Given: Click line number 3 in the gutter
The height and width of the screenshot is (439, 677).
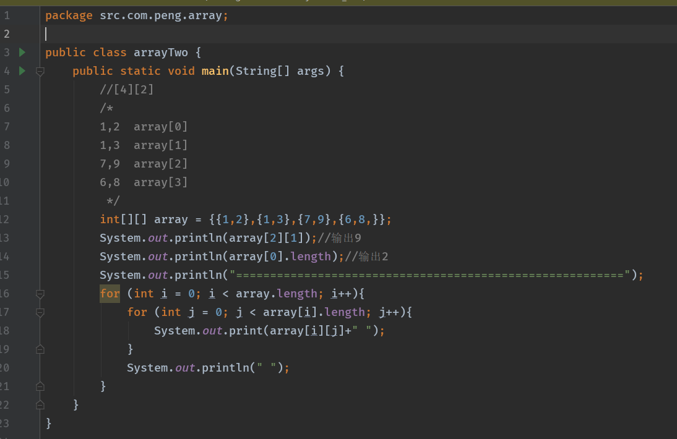Looking at the screenshot, I should click(7, 53).
